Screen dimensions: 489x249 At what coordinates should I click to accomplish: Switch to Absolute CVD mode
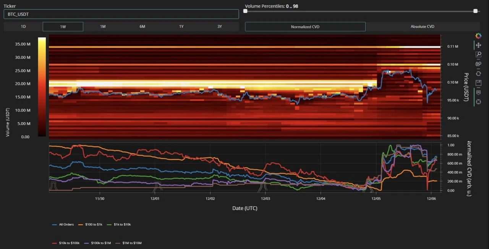[423, 27]
